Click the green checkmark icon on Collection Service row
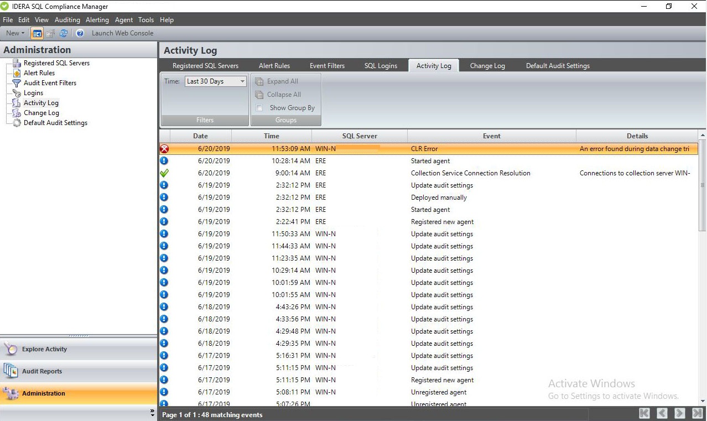The height and width of the screenshot is (421, 707). pos(164,173)
